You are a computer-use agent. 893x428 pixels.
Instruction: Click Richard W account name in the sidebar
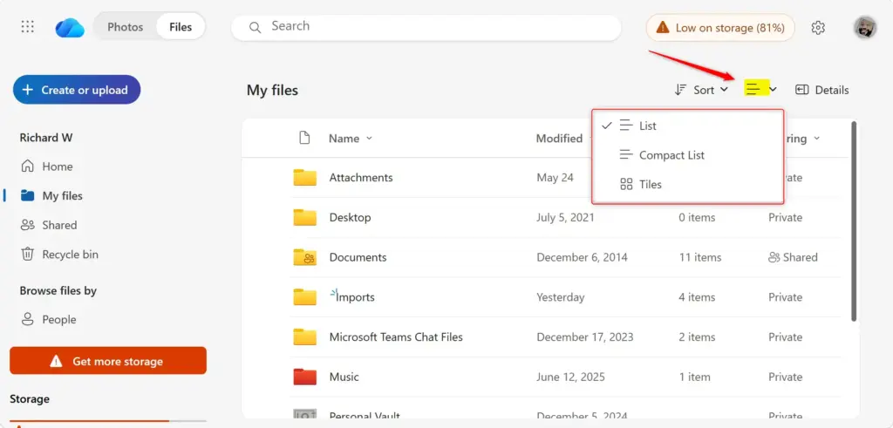pyautogui.click(x=46, y=138)
